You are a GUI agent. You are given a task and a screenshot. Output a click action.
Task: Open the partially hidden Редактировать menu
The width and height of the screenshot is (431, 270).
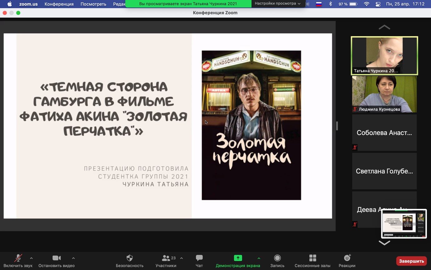pyautogui.click(x=119, y=4)
